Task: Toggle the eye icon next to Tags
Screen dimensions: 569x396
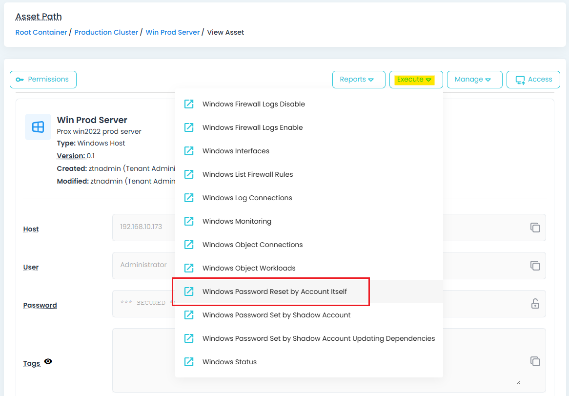Action: [x=48, y=362]
